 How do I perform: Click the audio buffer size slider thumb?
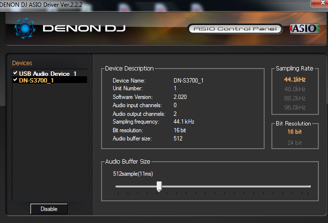(x=159, y=186)
